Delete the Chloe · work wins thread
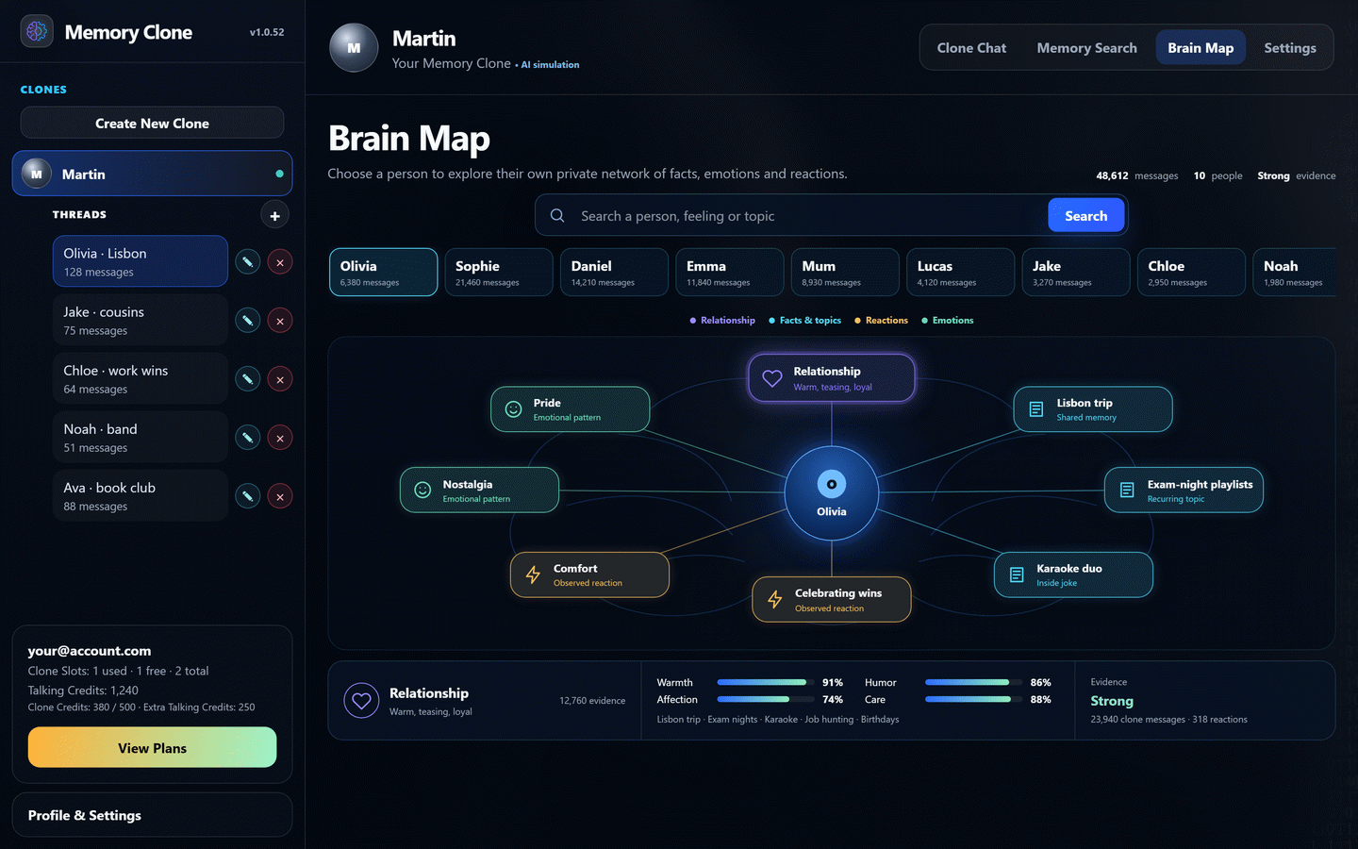Screen dimensions: 1358x849 click(x=280, y=378)
